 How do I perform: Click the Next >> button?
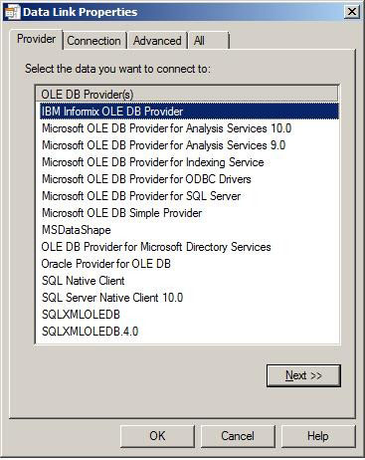(303, 375)
